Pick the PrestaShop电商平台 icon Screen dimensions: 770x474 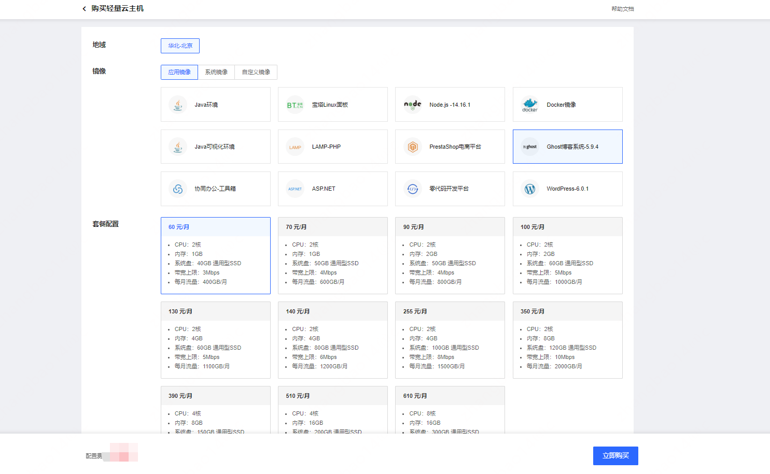coord(413,147)
